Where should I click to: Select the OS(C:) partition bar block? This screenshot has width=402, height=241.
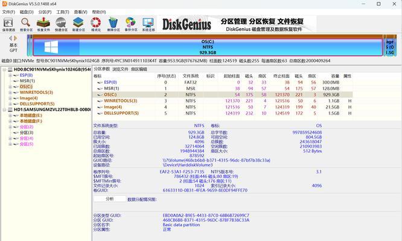[x=208, y=47]
